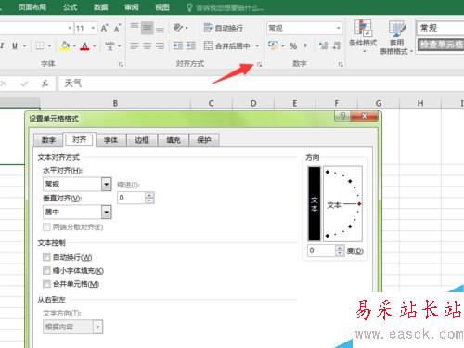Screen dimensions: 464x348
Task: Open 合并后居中 dropdown arrow
Action: (257, 46)
